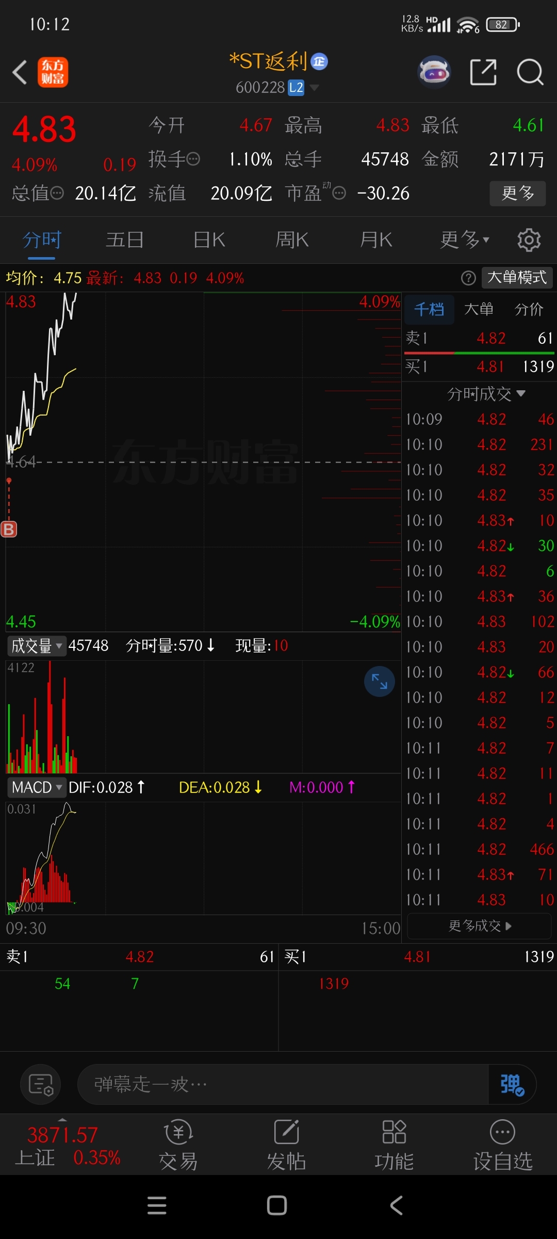Open chart settings gear icon
The width and height of the screenshot is (557, 1239).
[x=529, y=240]
